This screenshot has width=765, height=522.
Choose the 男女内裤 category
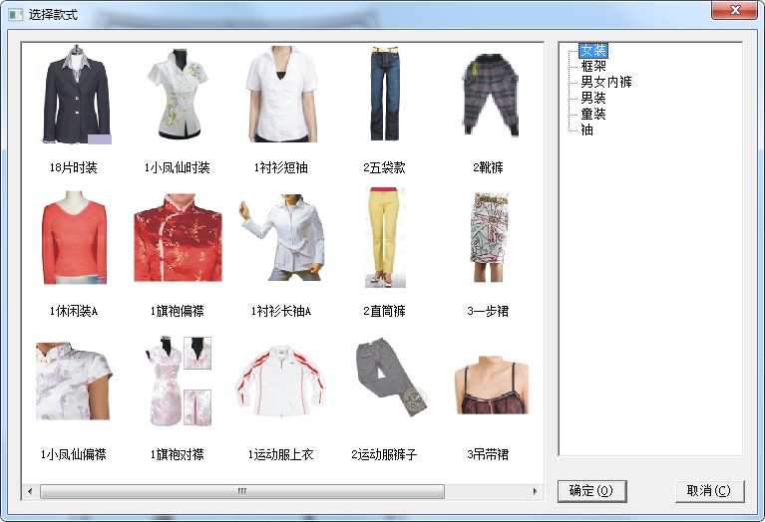tap(606, 82)
